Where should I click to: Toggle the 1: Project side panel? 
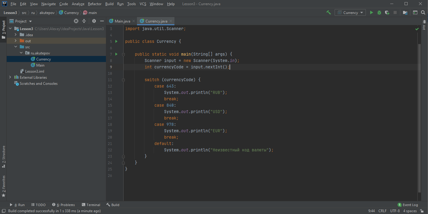click(x=3, y=29)
